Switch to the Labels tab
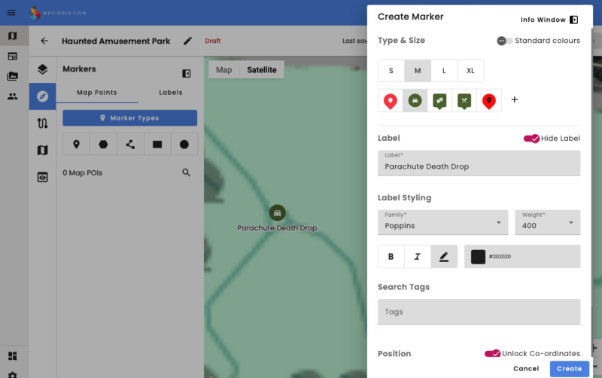 point(171,93)
